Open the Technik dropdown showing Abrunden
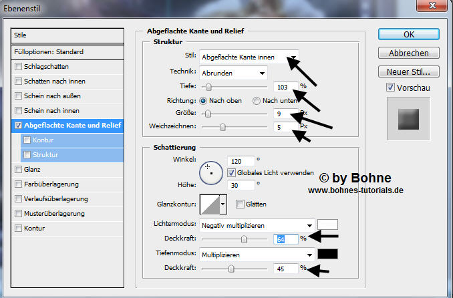The height and width of the screenshot is (298, 453). point(233,73)
